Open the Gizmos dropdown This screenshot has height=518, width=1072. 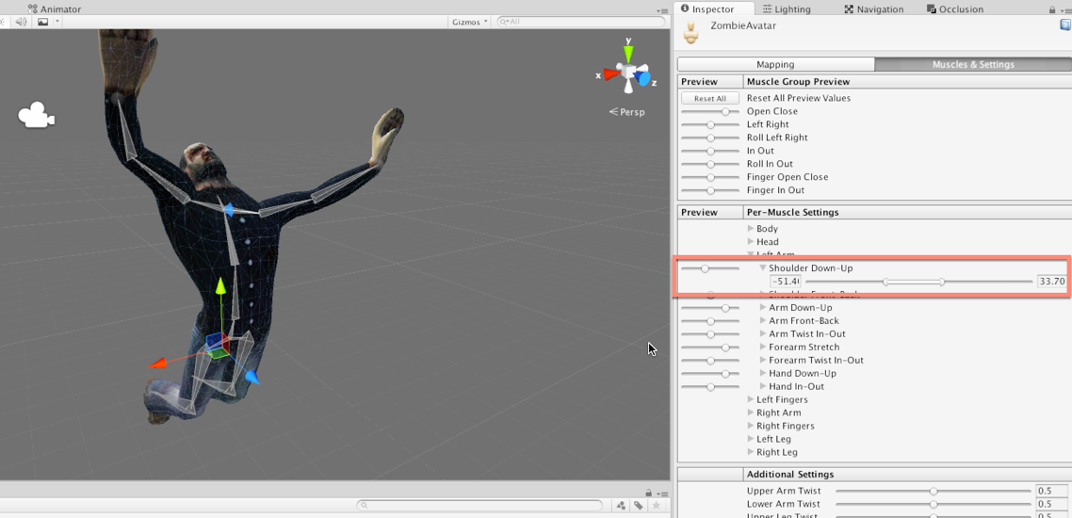point(469,22)
